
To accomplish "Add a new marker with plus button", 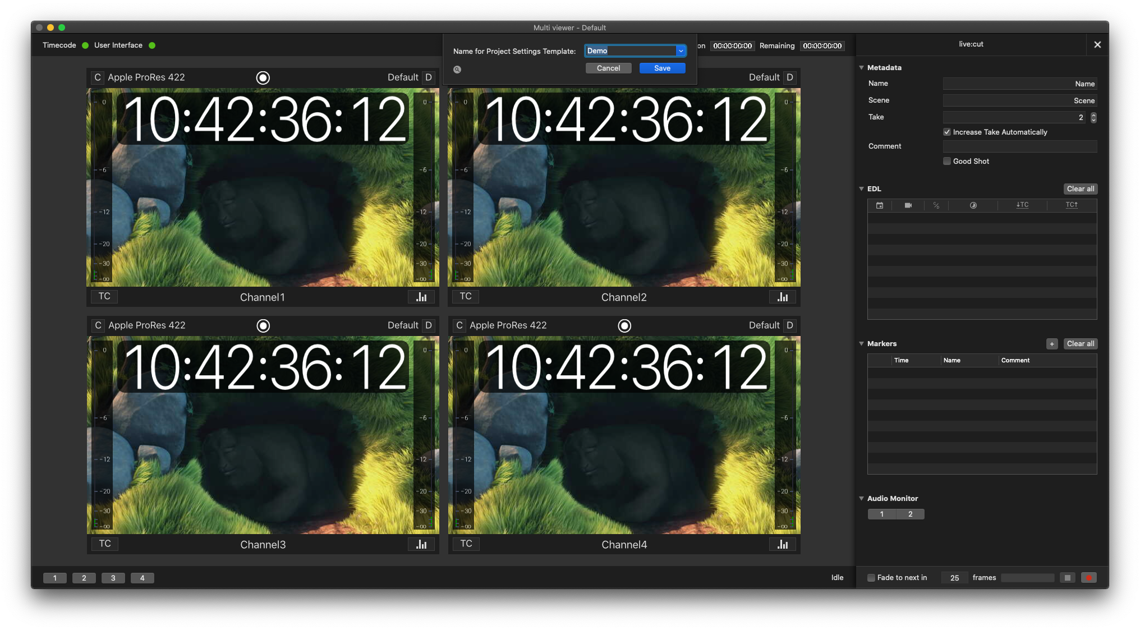I will tap(1052, 344).
